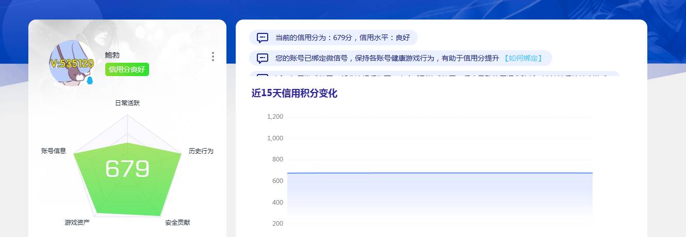Click the 679 score in radar chart

[x=127, y=169]
